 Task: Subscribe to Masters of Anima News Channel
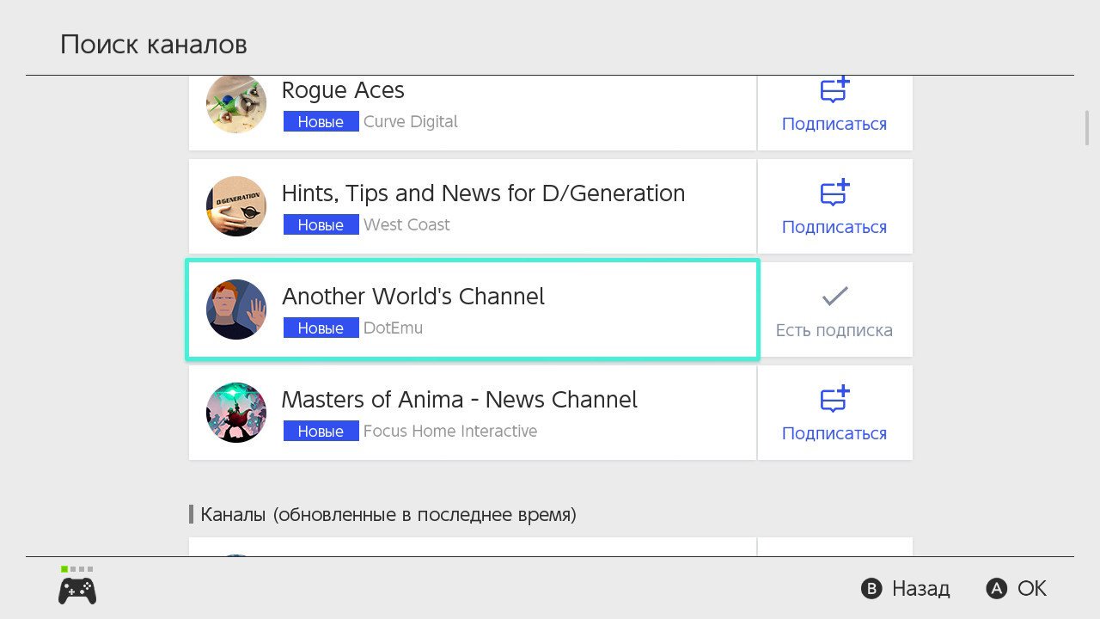834,413
